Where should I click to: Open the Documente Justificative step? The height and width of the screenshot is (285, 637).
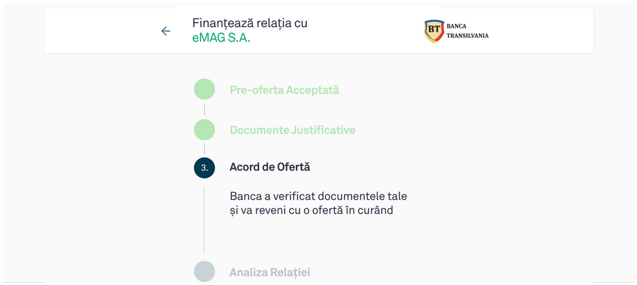point(292,130)
